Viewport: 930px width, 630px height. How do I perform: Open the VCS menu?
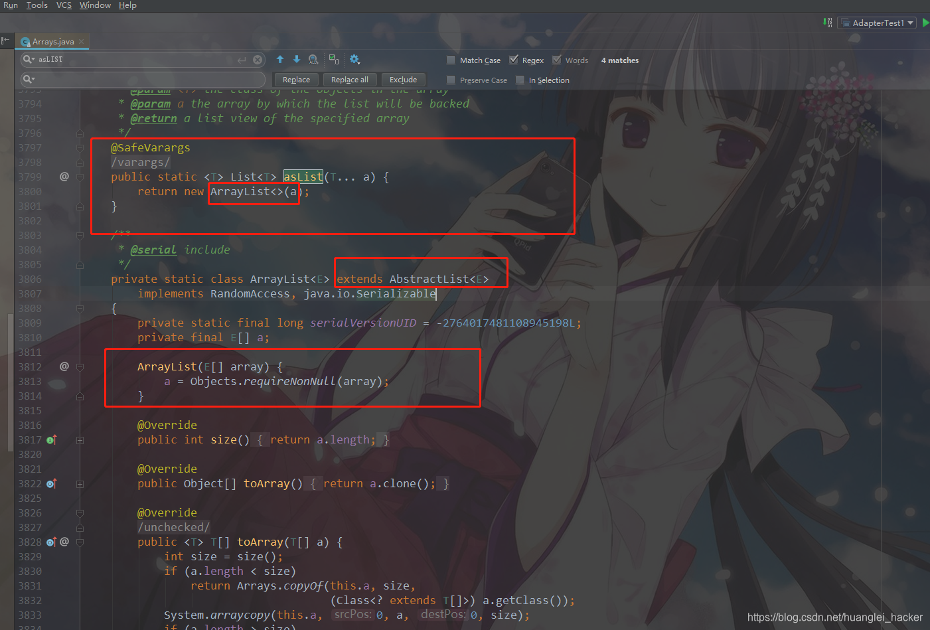(x=64, y=5)
